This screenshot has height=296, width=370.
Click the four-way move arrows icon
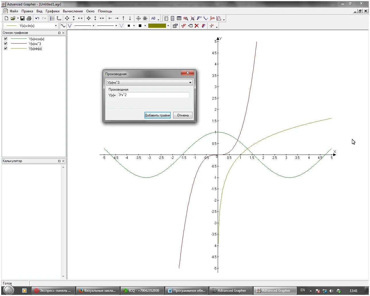click(x=67, y=18)
